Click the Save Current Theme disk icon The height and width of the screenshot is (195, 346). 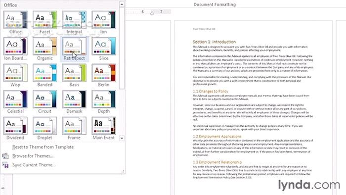[x=5, y=165]
